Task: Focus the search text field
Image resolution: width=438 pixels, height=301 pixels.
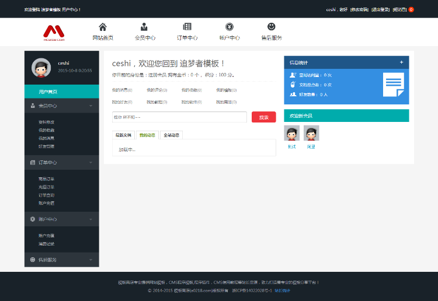Action: (x=179, y=117)
